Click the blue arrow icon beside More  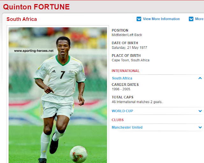coord(191,19)
